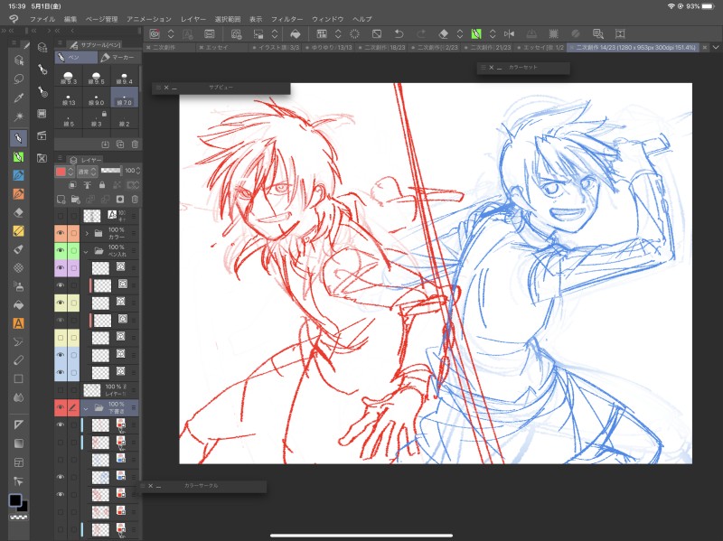Toggle the カラー folder lock checkbox
This screenshot has height=541, width=723.
point(74,233)
